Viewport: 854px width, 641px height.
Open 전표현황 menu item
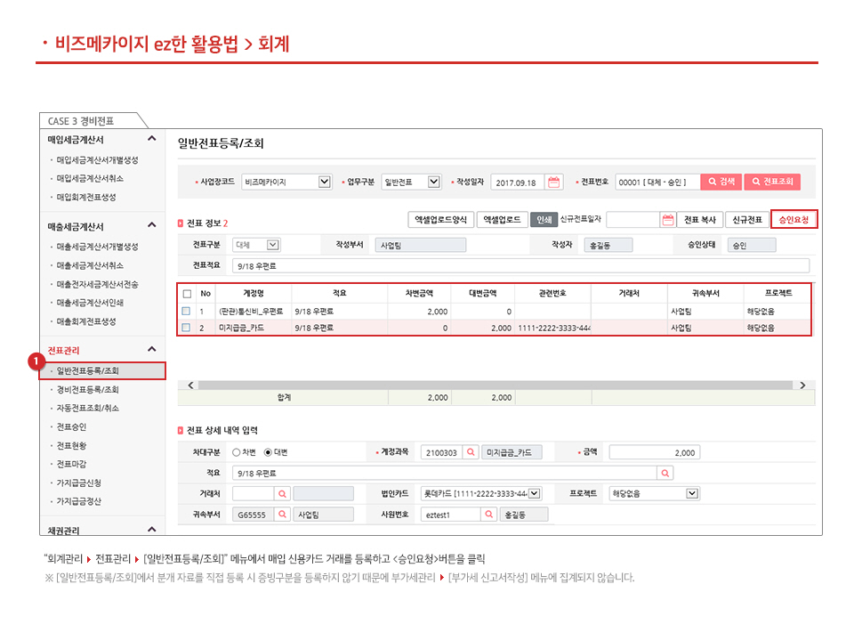pos(71,446)
